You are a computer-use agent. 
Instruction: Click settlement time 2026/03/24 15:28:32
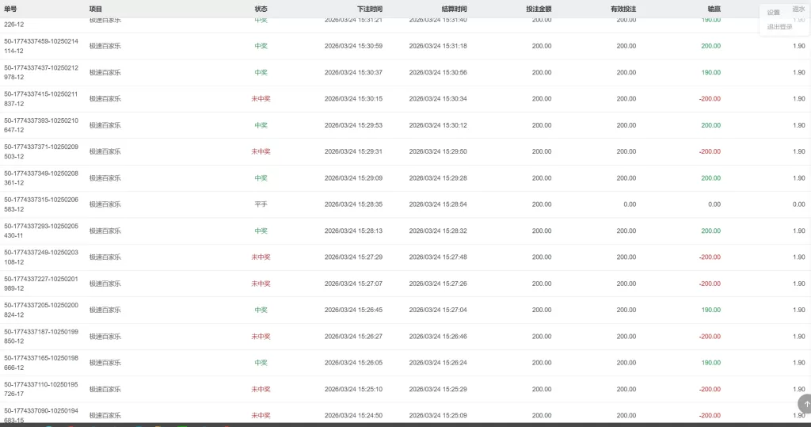pyautogui.click(x=437, y=231)
